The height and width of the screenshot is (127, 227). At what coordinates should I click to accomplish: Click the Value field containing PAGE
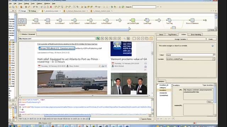[x=190, y=55]
